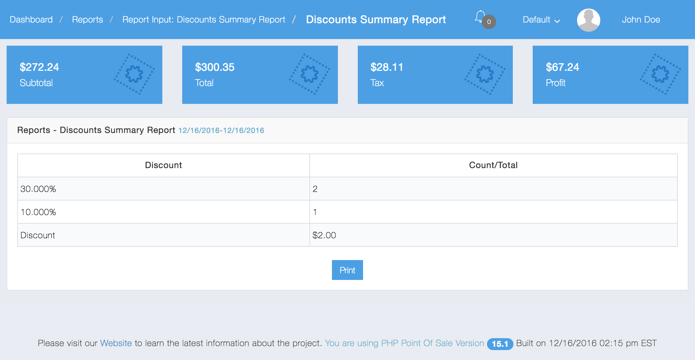Click the gear icon in Tax card
The width and height of the screenshot is (695, 360).
pos(485,74)
